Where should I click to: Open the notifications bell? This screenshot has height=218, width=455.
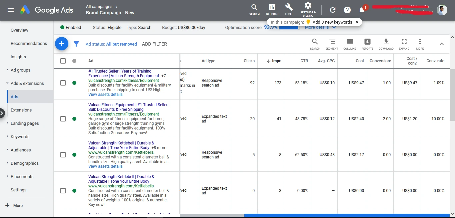pos(362,10)
